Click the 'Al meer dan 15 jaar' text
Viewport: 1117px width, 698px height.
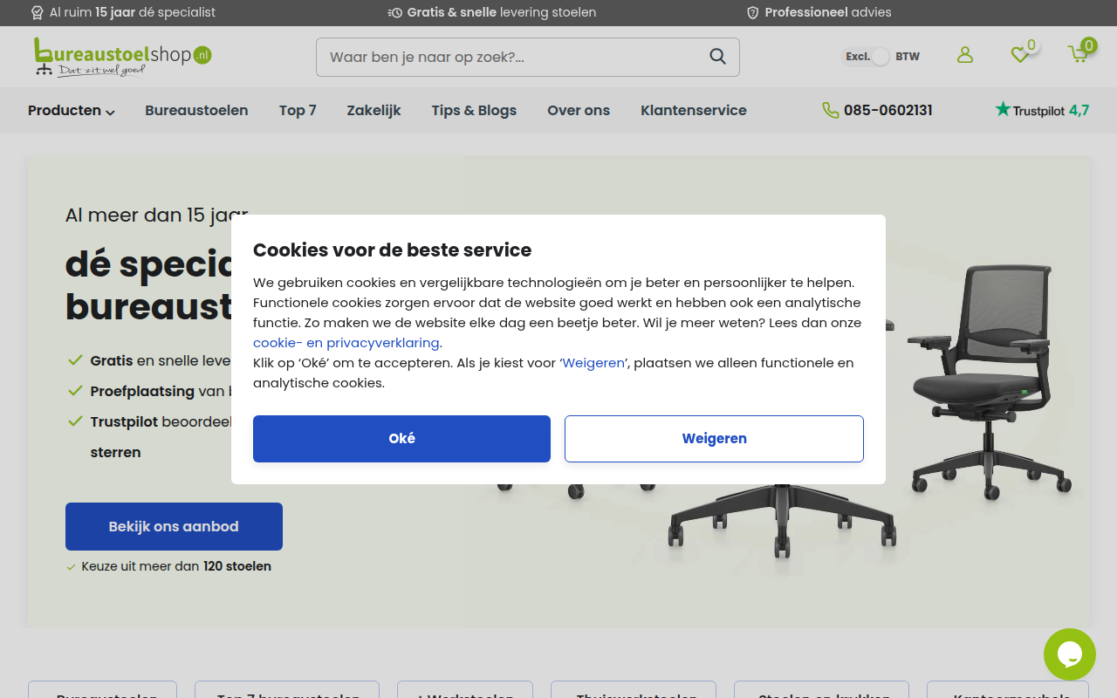(x=157, y=215)
